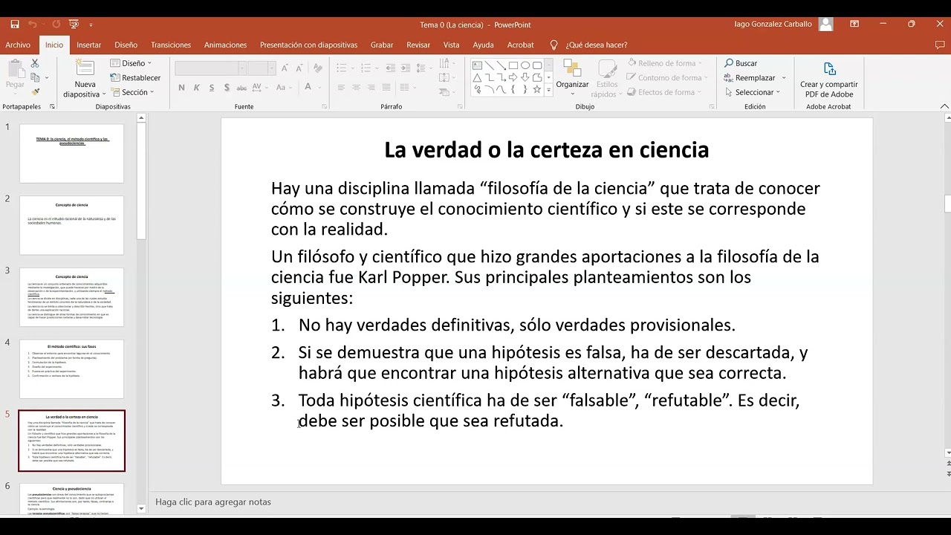Switch to the Animaciones tab
This screenshot has width=951, height=535.
click(225, 45)
